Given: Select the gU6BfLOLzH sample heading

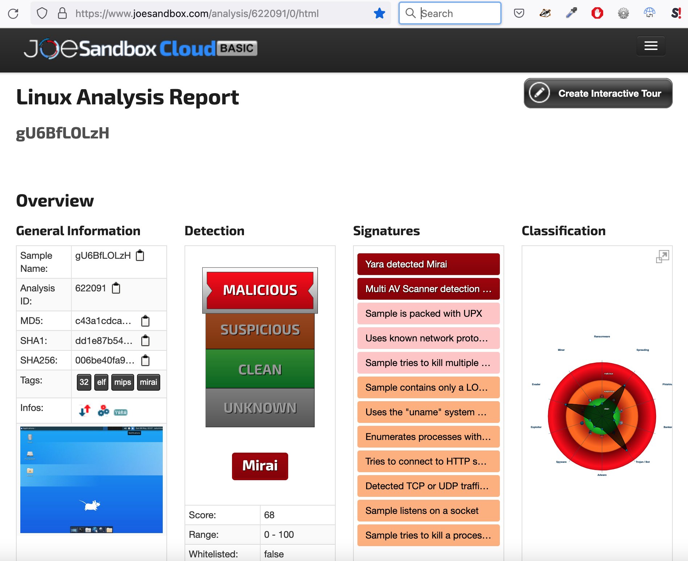Looking at the screenshot, I should pos(63,133).
